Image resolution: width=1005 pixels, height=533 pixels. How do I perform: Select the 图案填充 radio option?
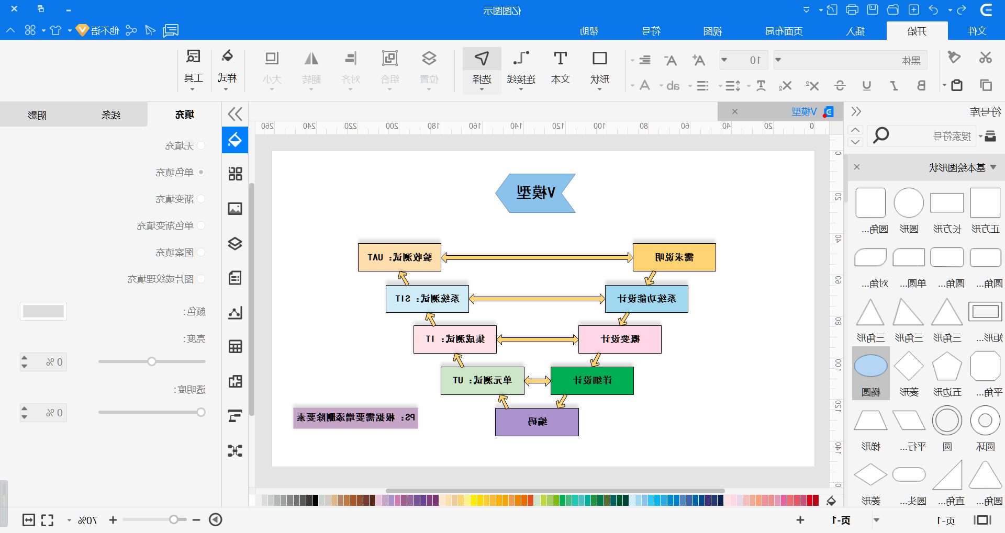click(201, 252)
